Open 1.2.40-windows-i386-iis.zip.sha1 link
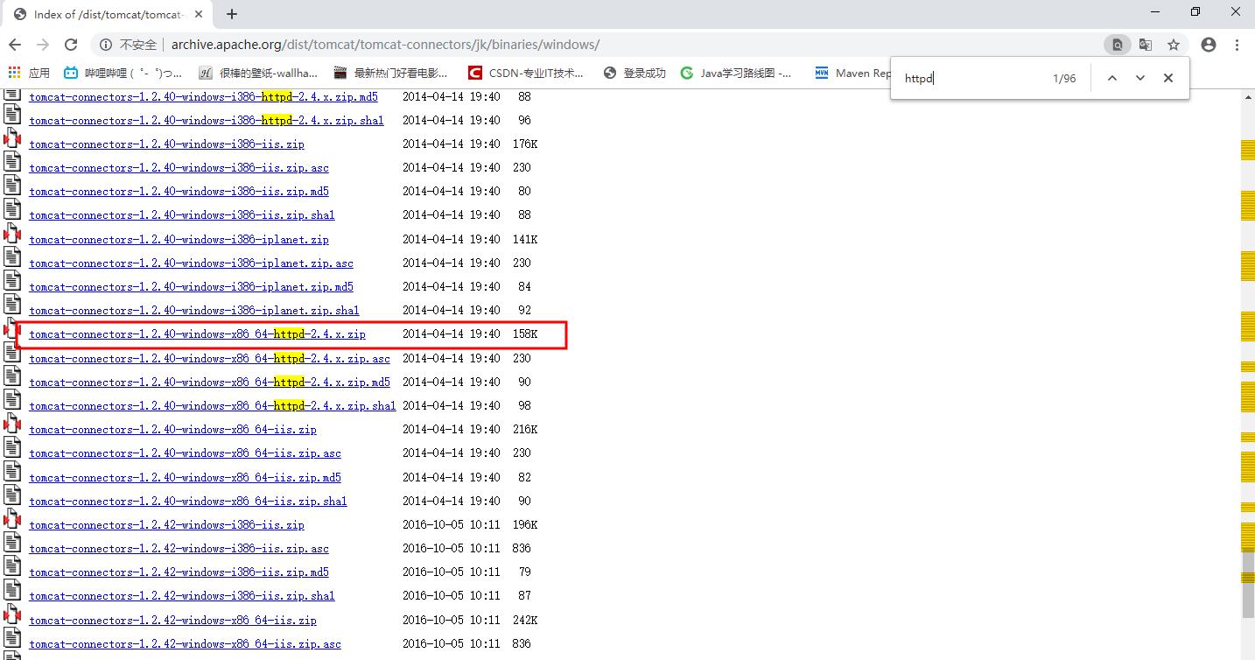 [182, 214]
